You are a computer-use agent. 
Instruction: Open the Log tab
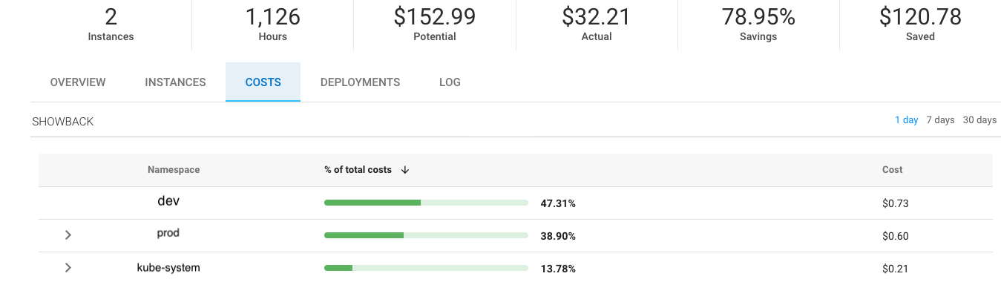(450, 82)
